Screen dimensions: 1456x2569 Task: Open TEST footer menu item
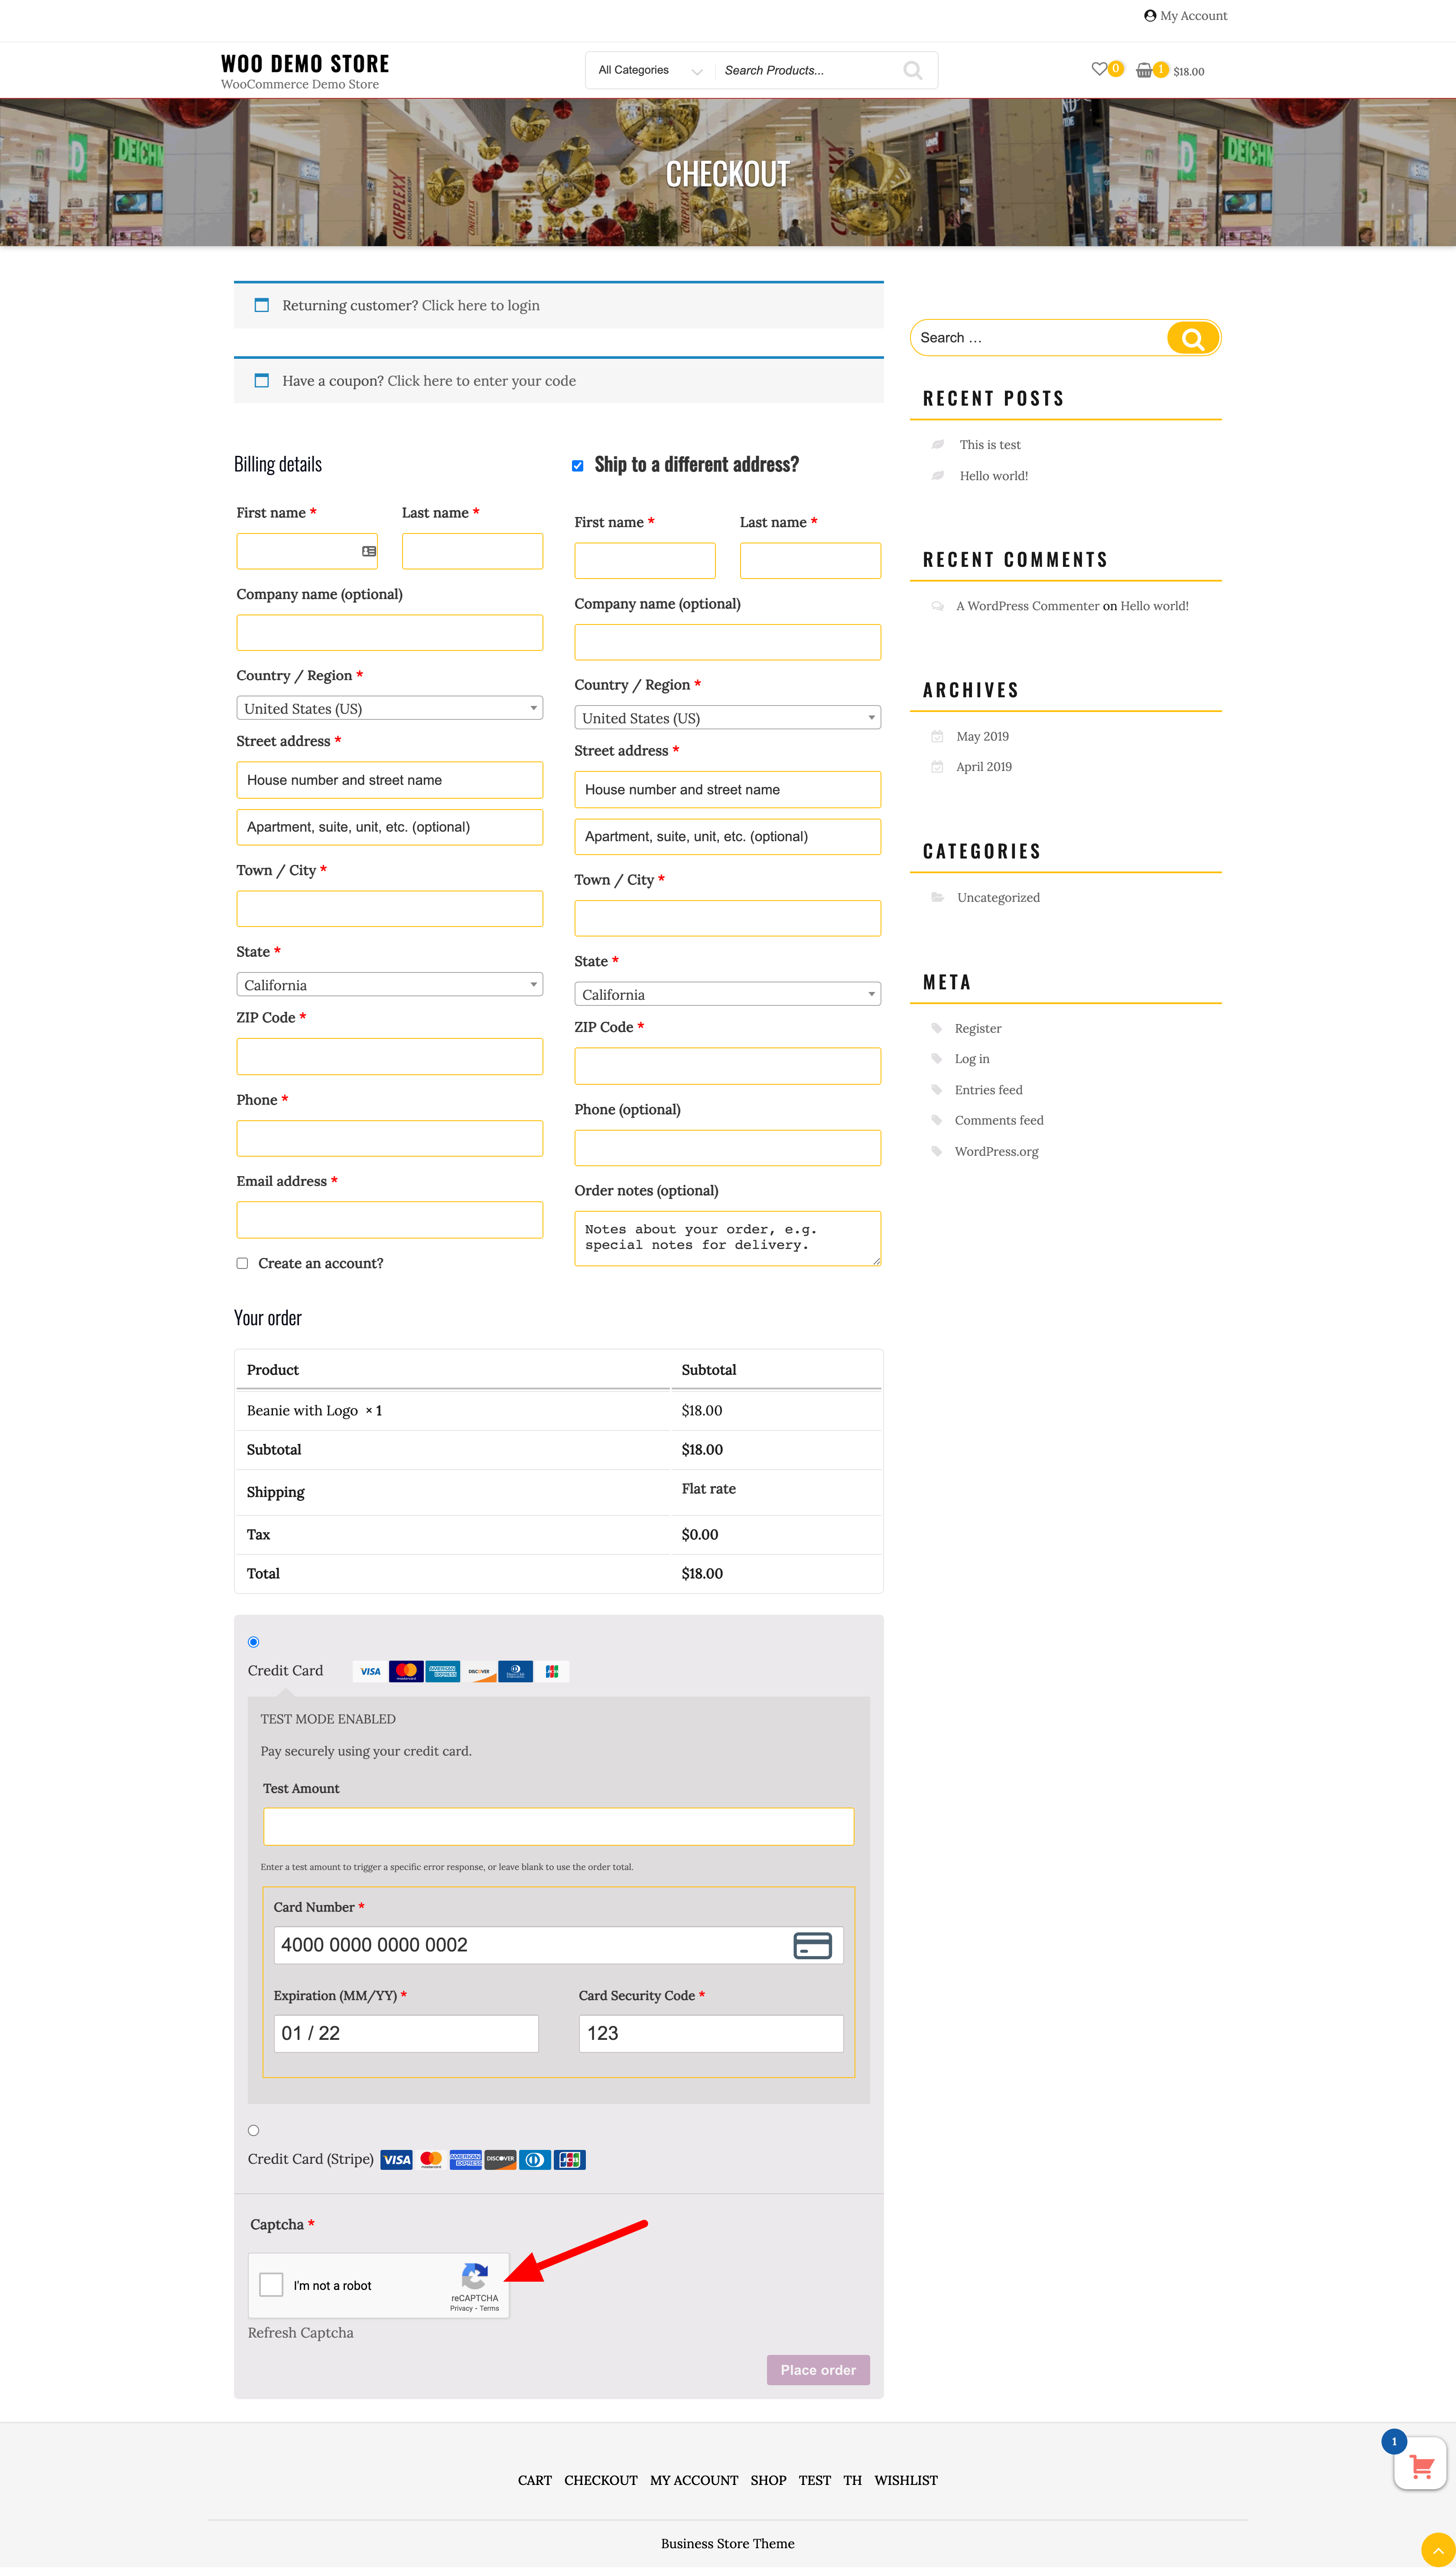tap(815, 2481)
